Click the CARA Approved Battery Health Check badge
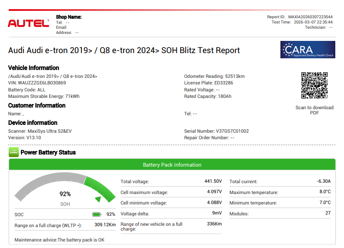This screenshot has width=344, height=248. coord(307,50)
